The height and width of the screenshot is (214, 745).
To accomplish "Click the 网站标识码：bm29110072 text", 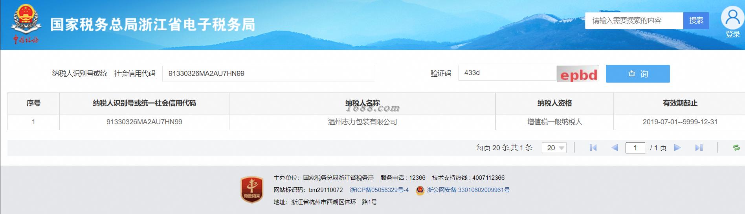I will click(x=308, y=190).
